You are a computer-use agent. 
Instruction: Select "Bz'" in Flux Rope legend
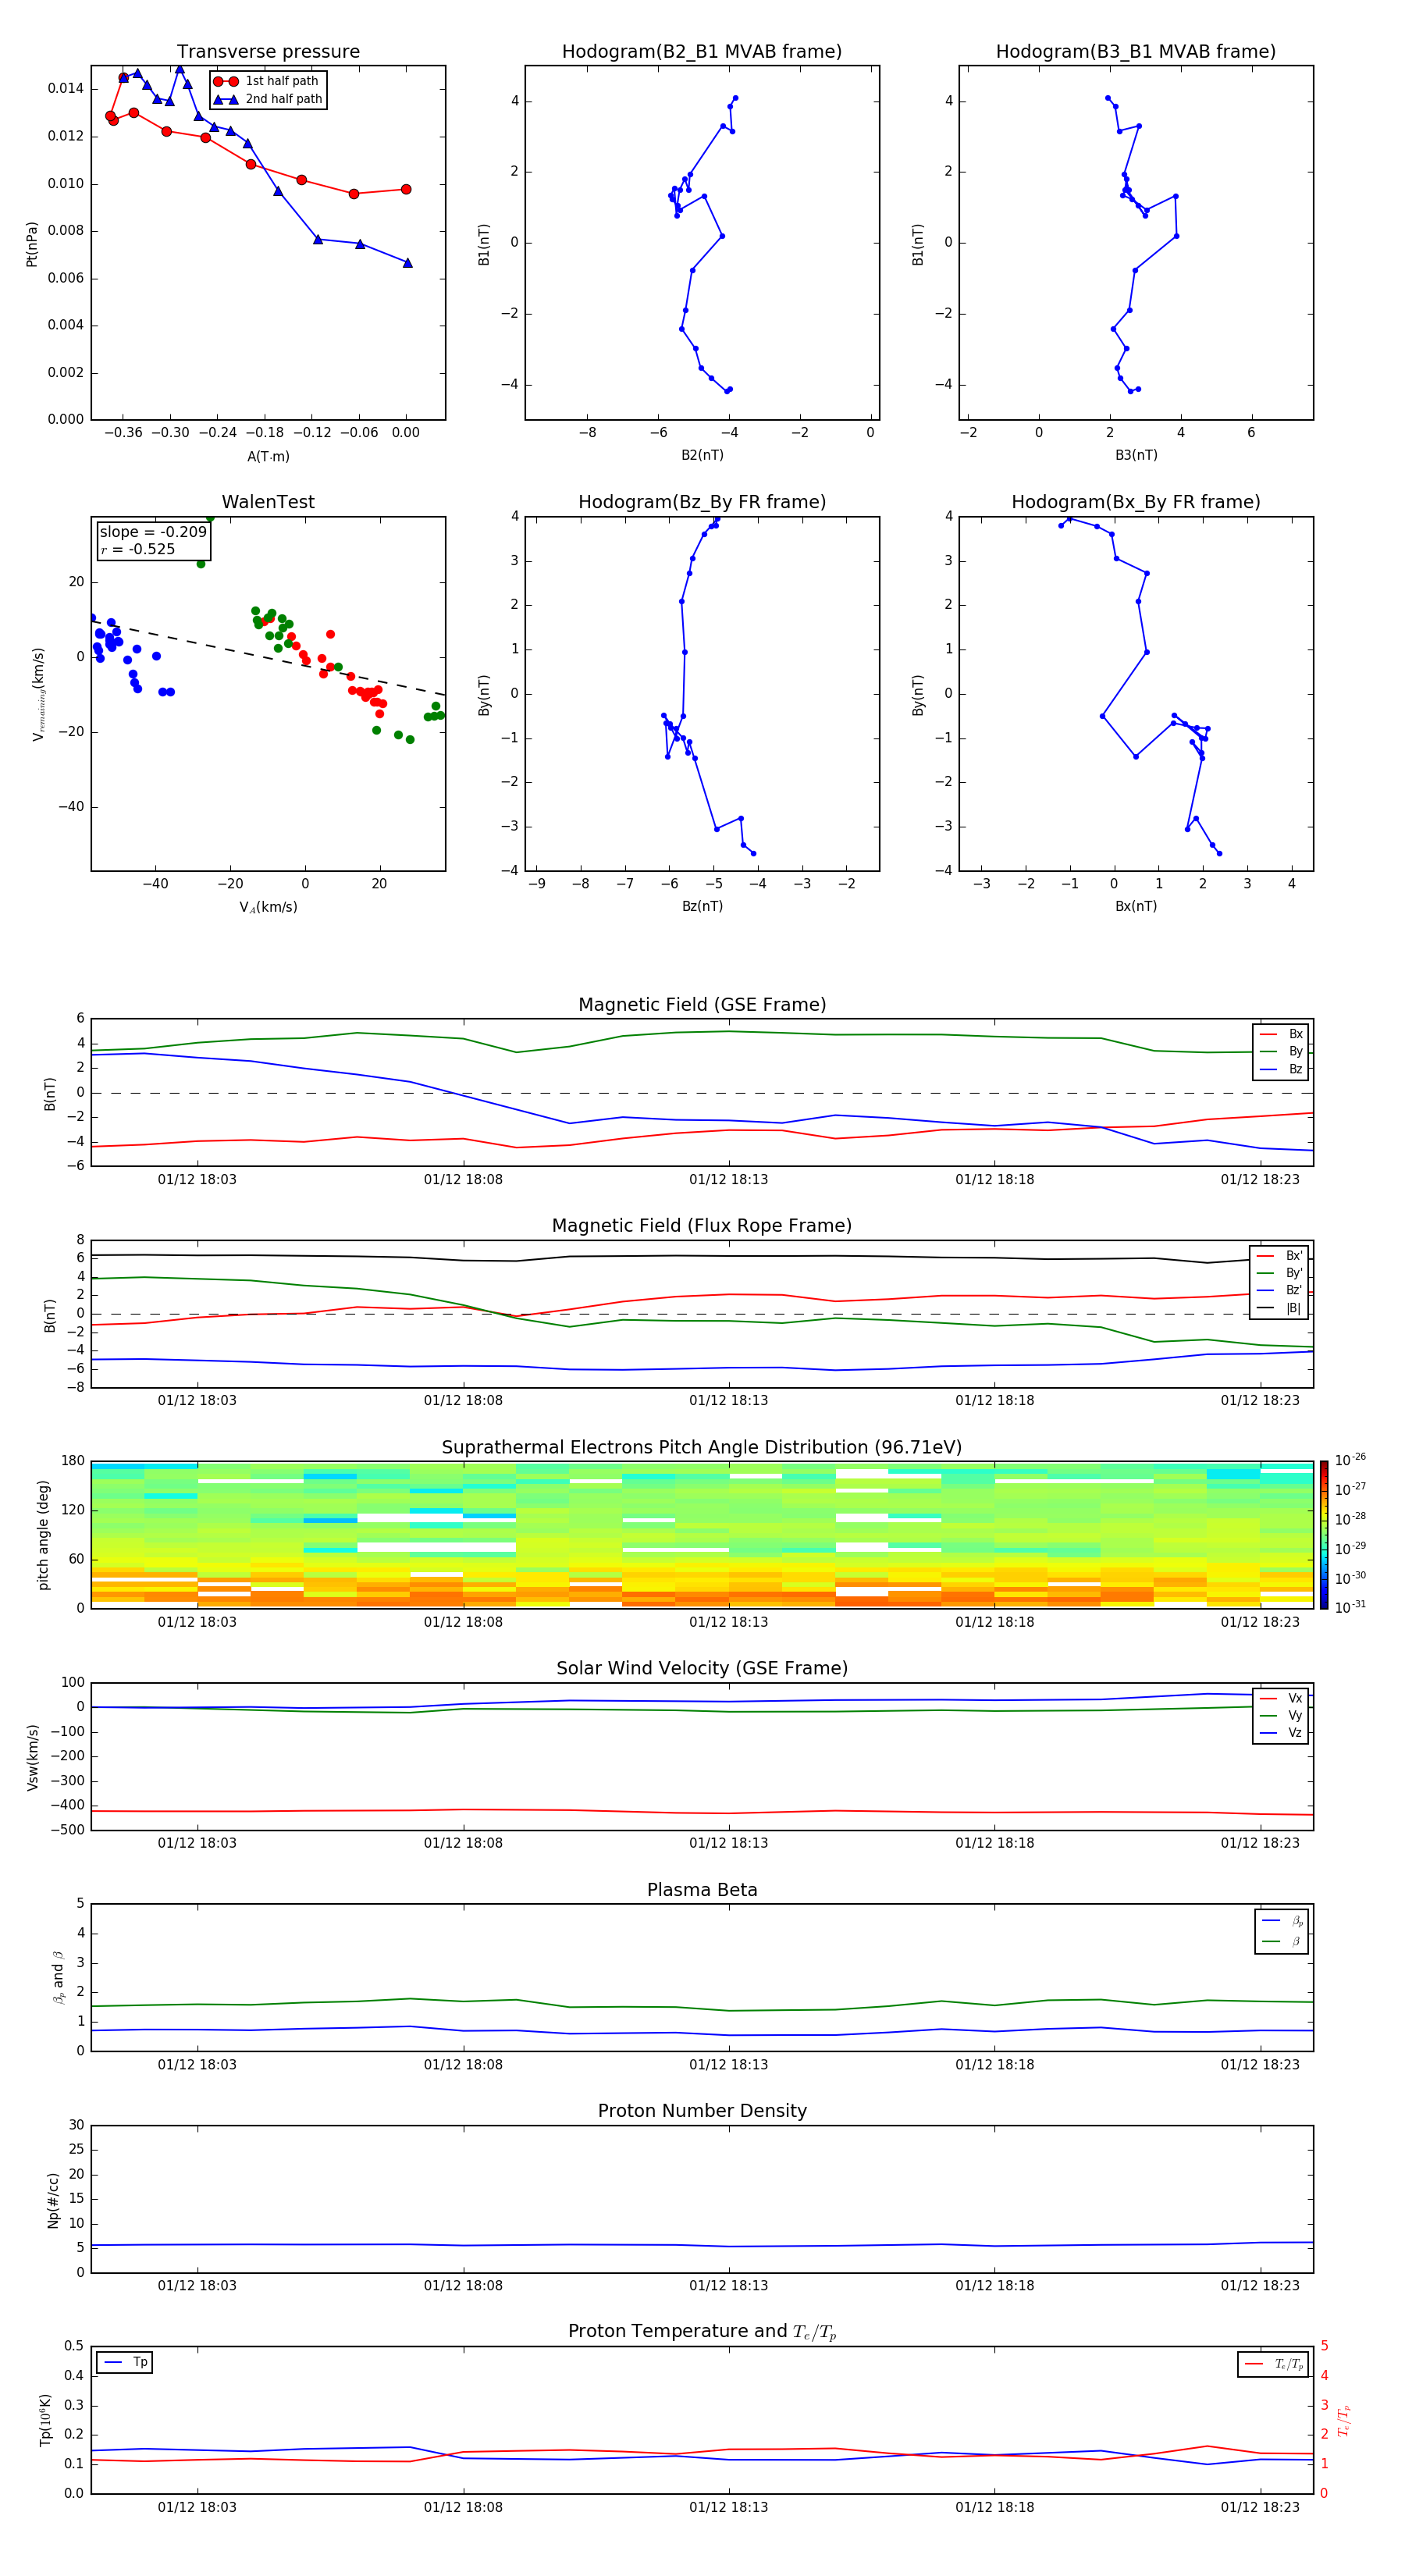1280,1290
